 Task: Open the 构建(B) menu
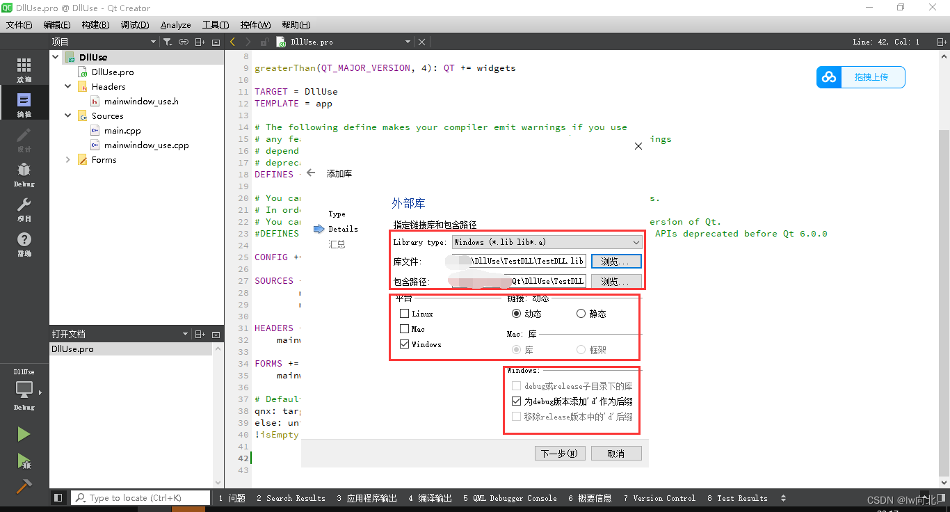95,24
